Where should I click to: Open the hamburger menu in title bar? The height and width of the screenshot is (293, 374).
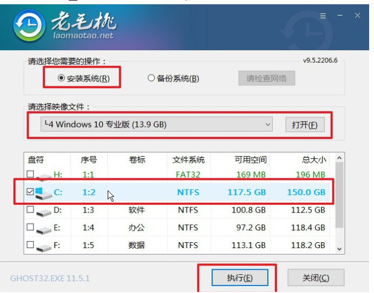coord(323,16)
